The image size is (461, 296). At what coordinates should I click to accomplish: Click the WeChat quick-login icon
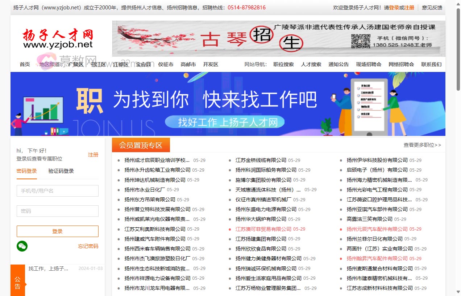[22, 246]
